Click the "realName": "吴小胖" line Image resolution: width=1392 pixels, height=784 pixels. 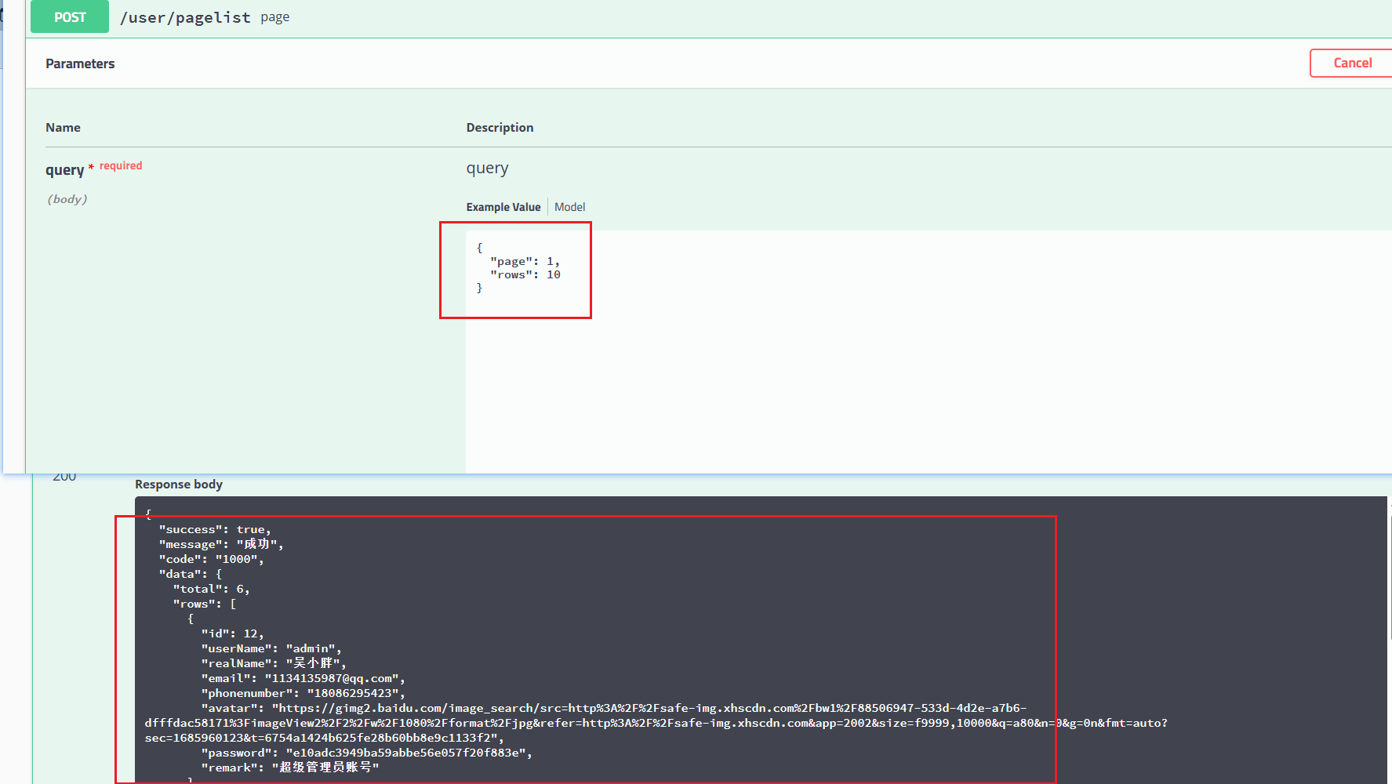[274, 663]
